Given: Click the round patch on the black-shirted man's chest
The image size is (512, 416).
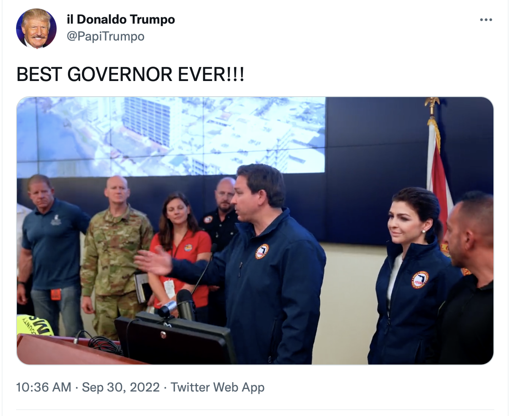Looking at the screenshot, I should 208,219.
